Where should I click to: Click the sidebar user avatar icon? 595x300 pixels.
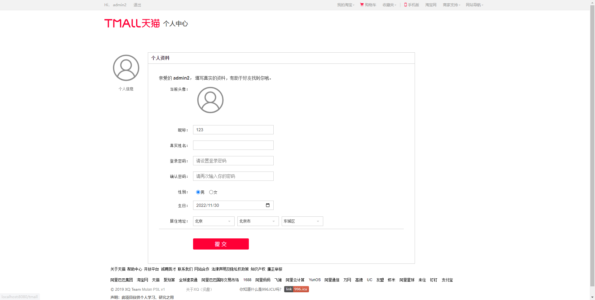coord(126,68)
